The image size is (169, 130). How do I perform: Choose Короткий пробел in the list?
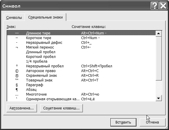coord(81,57)
